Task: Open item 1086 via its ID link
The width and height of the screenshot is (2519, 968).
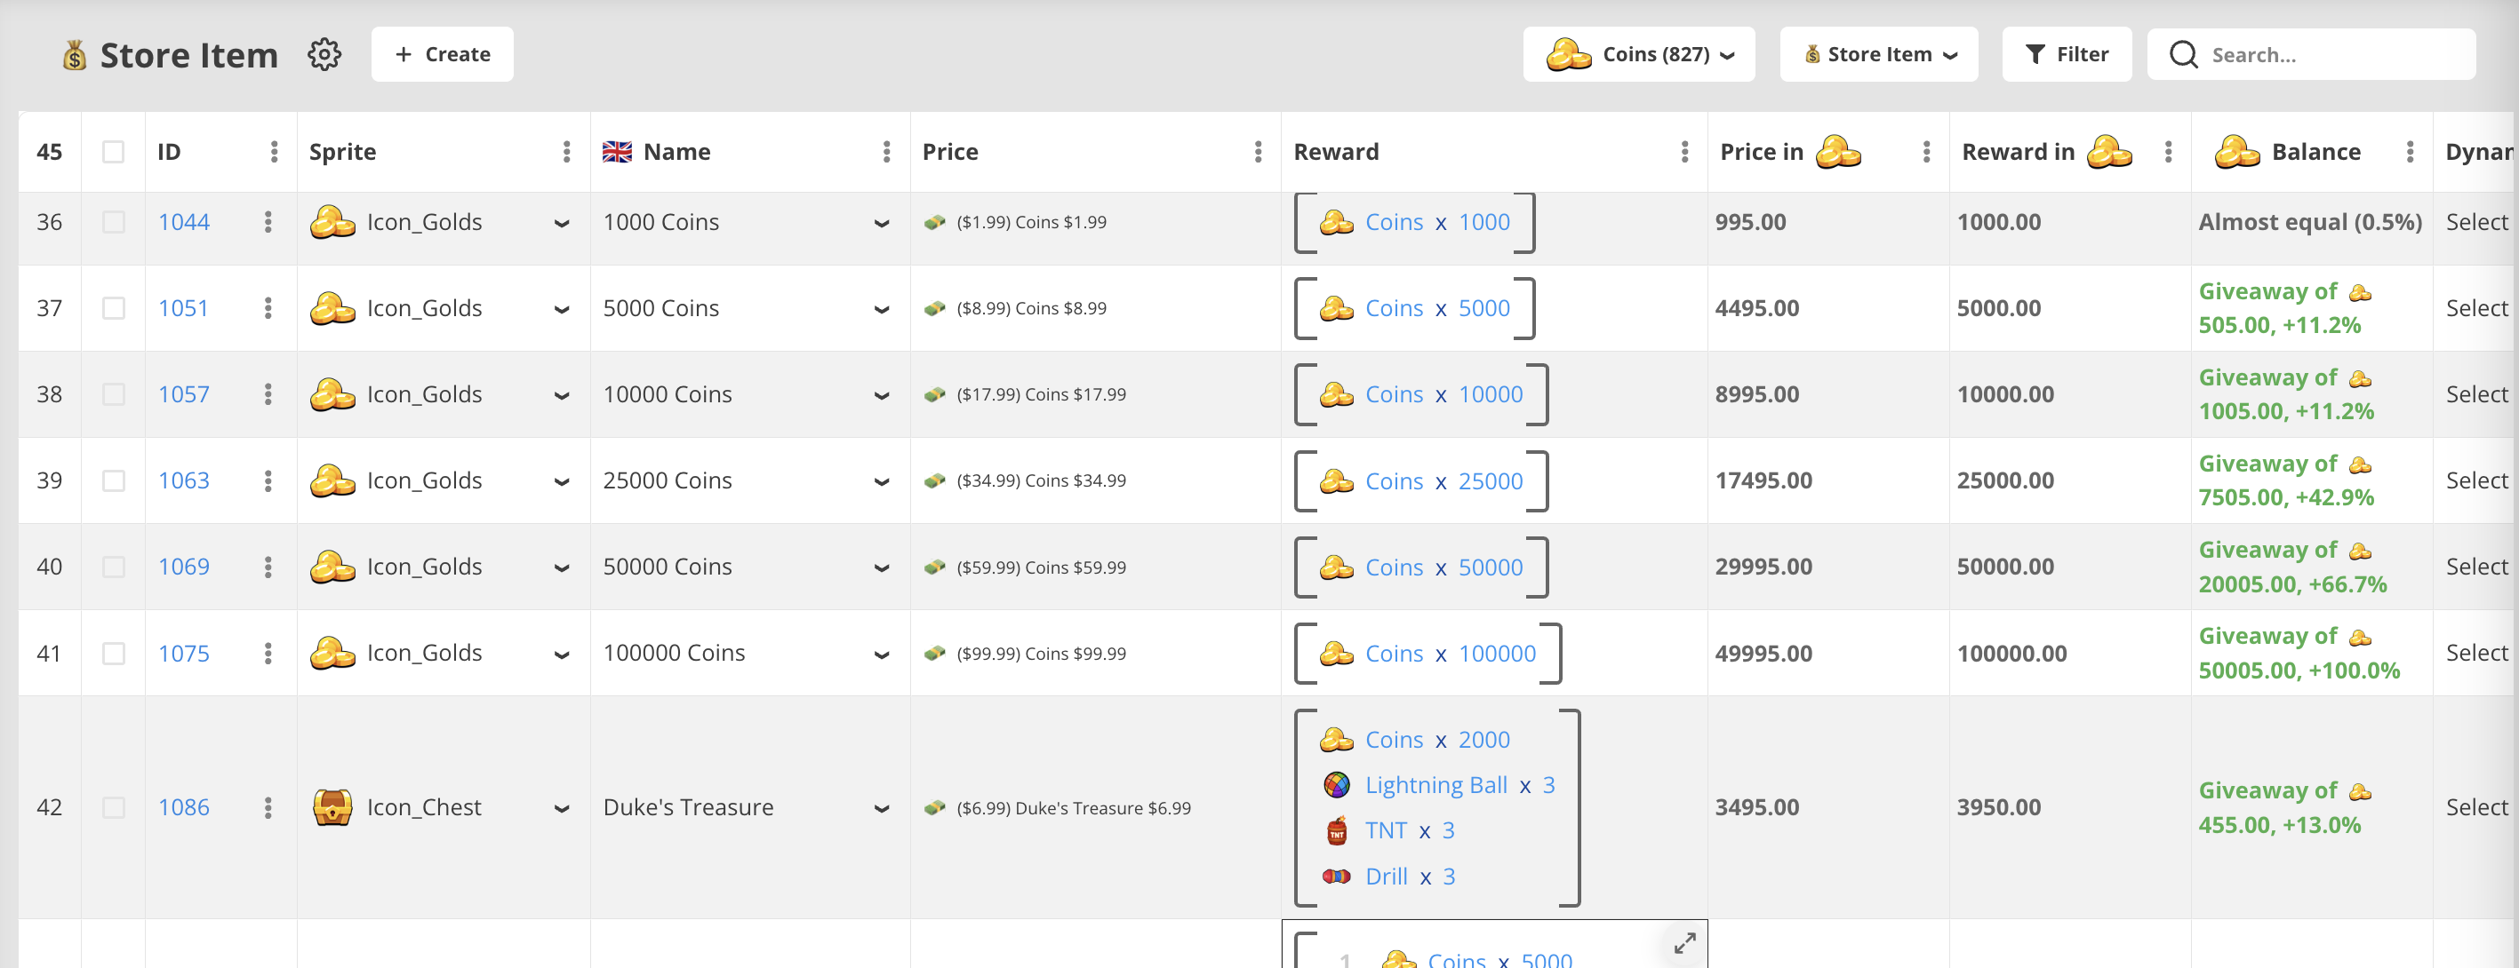Action: click(184, 807)
